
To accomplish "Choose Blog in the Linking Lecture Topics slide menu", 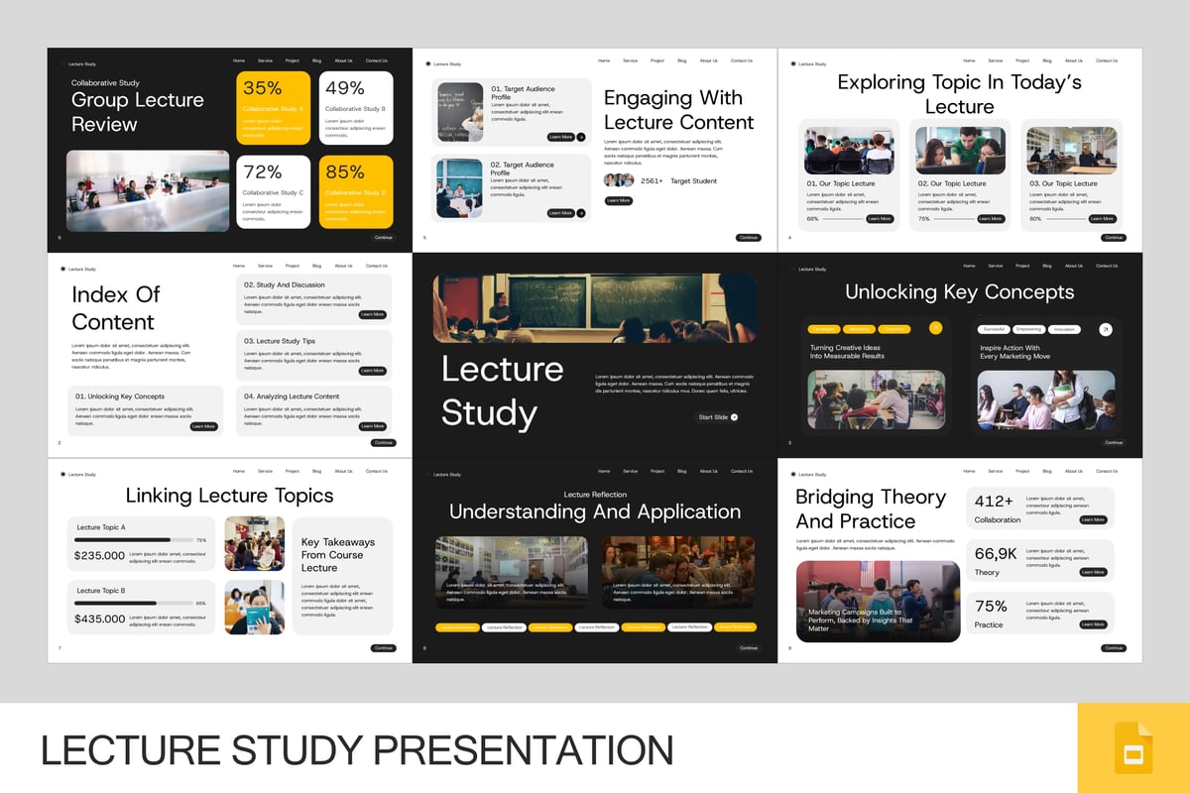I will 316,471.
